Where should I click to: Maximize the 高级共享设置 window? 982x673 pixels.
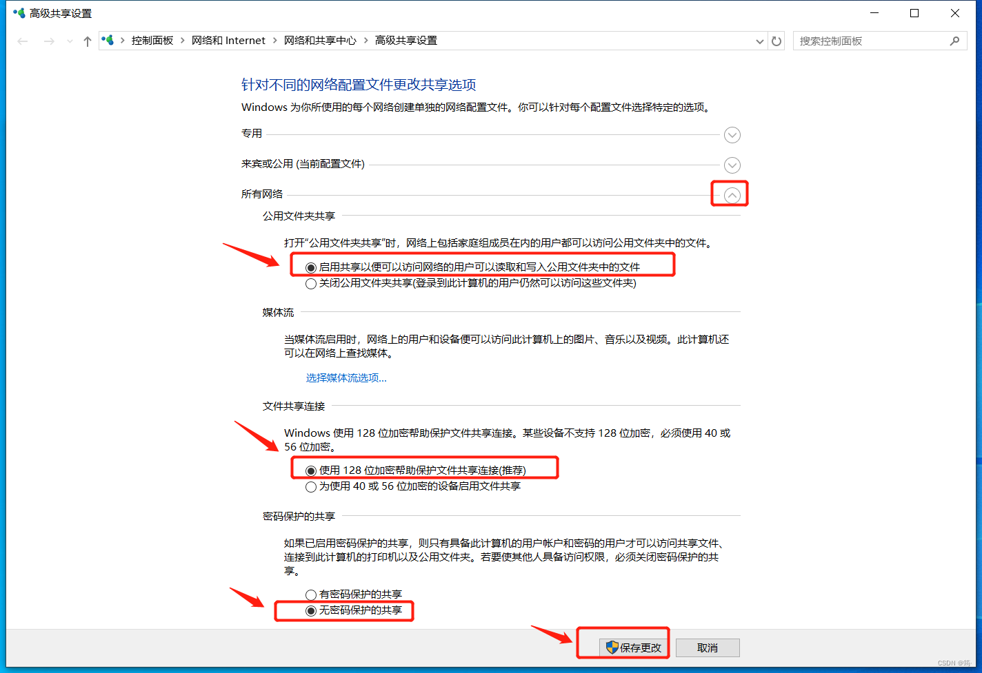tap(914, 13)
